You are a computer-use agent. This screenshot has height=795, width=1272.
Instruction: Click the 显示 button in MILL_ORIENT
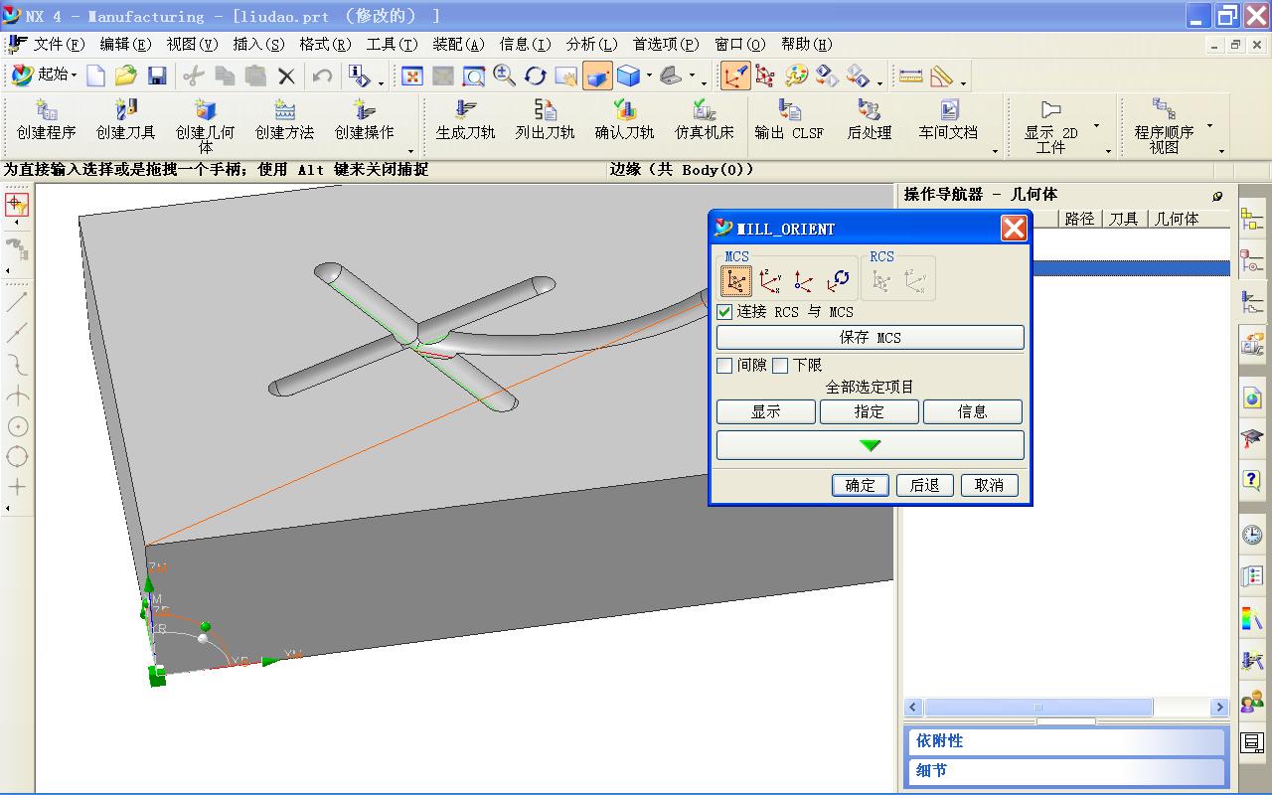766,412
